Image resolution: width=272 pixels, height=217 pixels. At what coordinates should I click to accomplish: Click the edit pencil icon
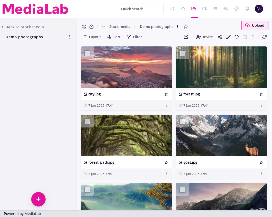click(x=228, y=37)
